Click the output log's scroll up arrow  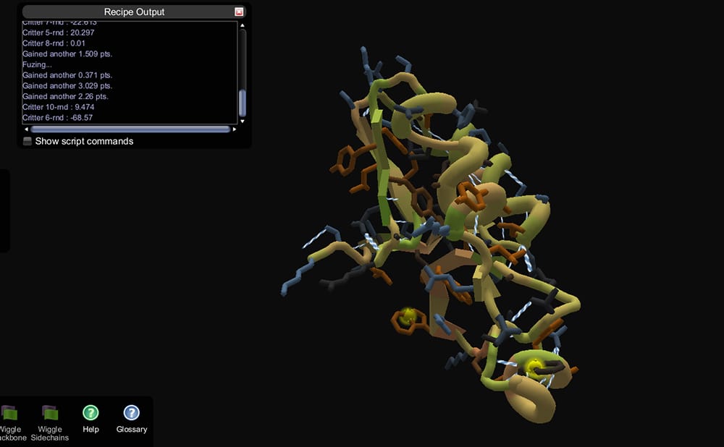pyautogui.click(x=243, y=25)
